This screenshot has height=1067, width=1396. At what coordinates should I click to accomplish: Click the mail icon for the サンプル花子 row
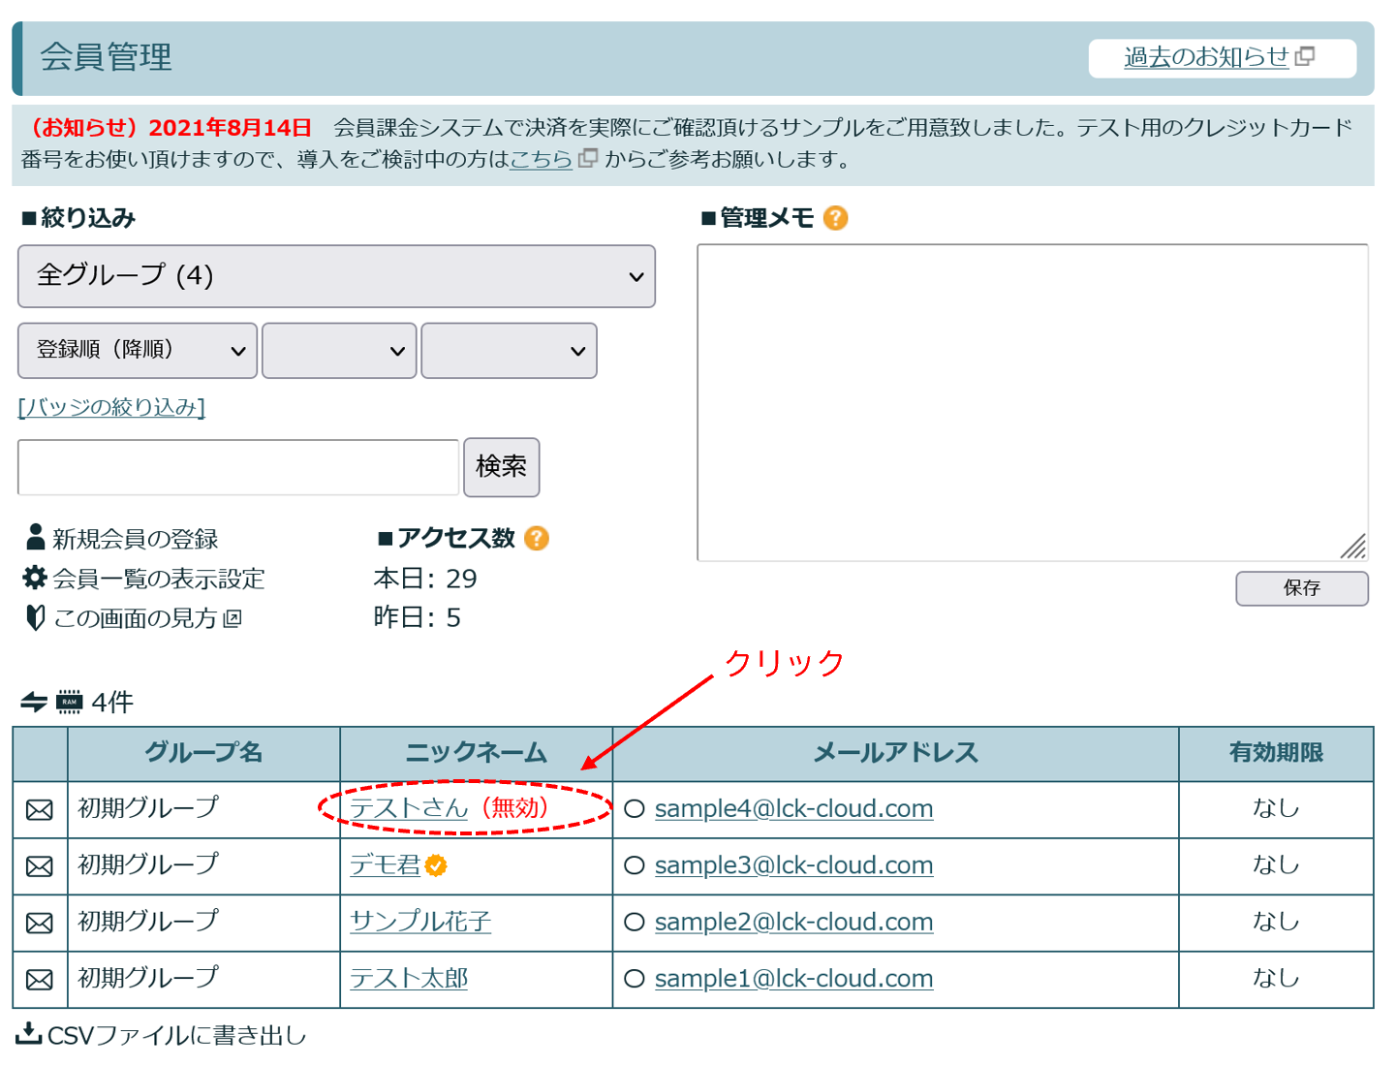pos(40,924)
